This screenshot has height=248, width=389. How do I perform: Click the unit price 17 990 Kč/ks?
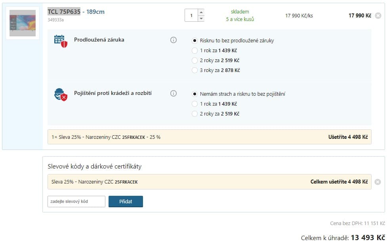pyautogui.click(x=299, y=15)
